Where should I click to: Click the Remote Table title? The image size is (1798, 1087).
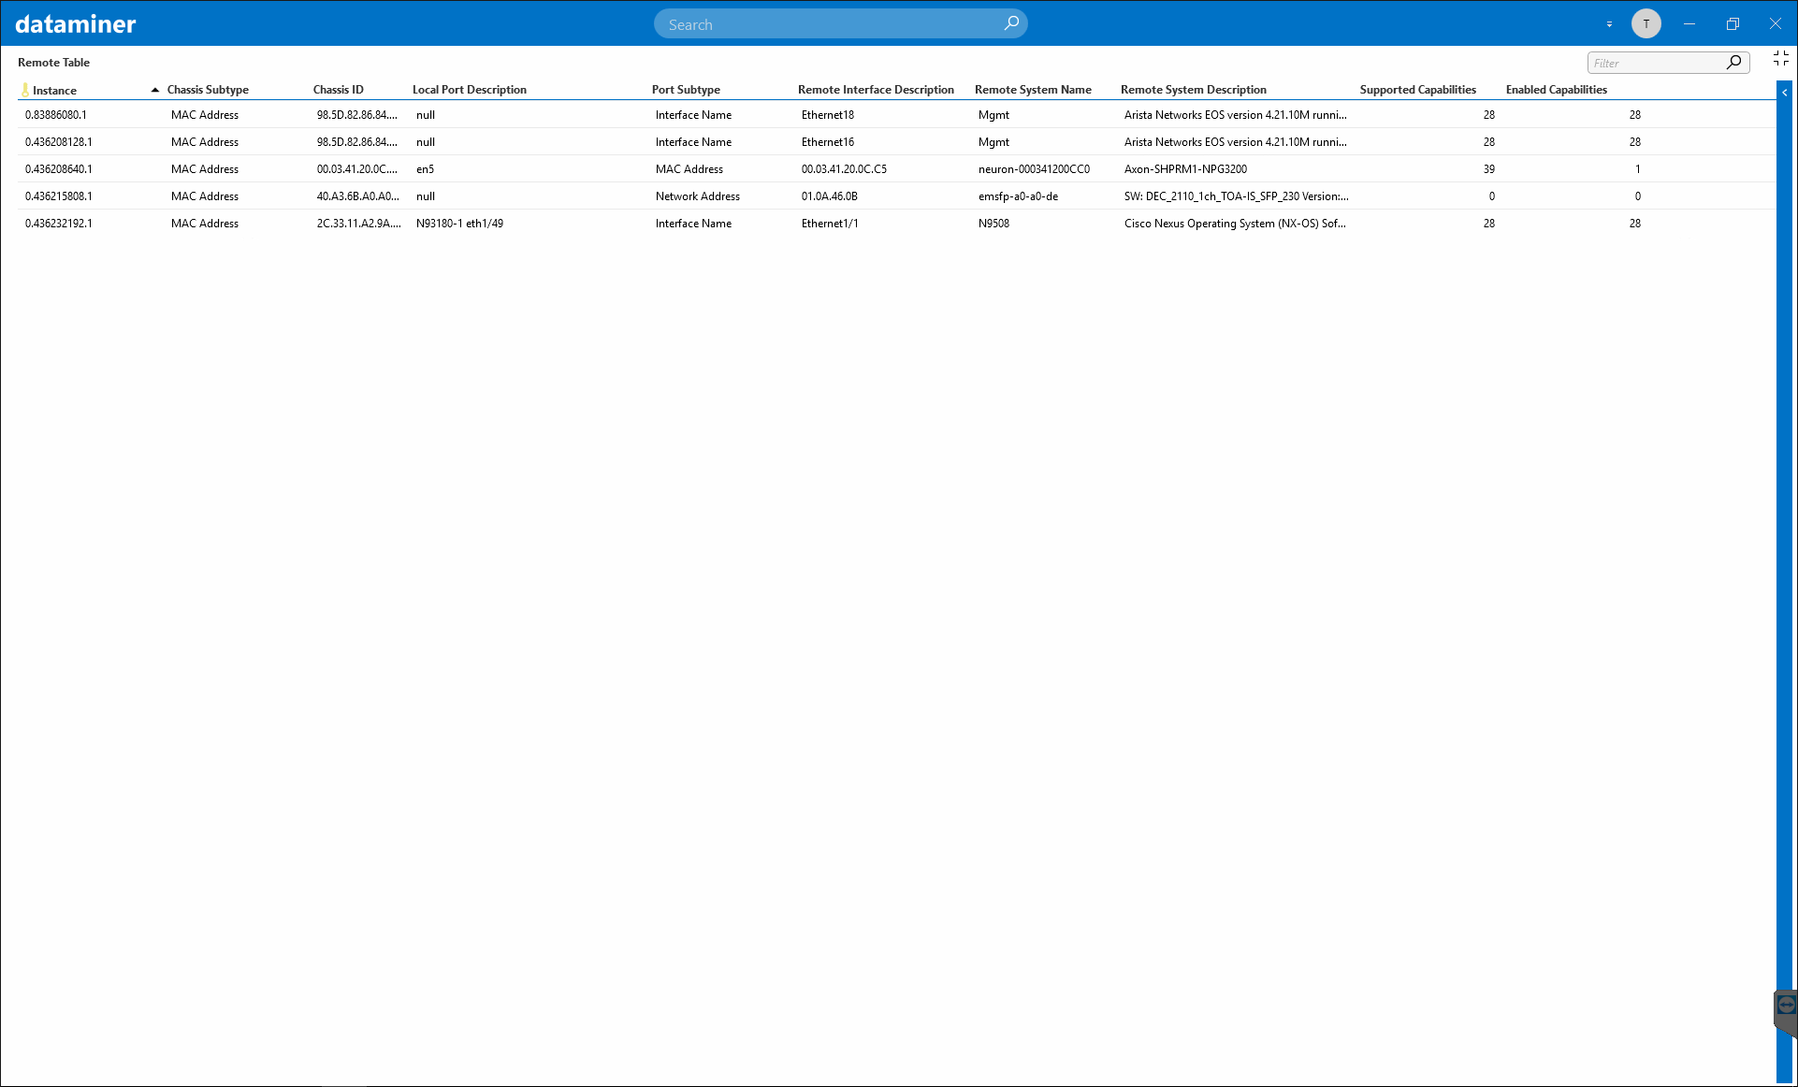click(x=53, y=63)
